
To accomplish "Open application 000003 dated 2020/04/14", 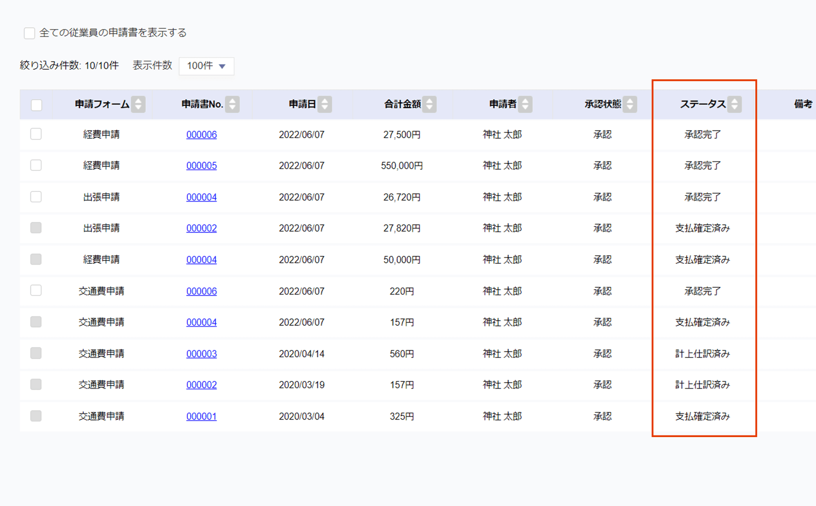I will [201, 354].
